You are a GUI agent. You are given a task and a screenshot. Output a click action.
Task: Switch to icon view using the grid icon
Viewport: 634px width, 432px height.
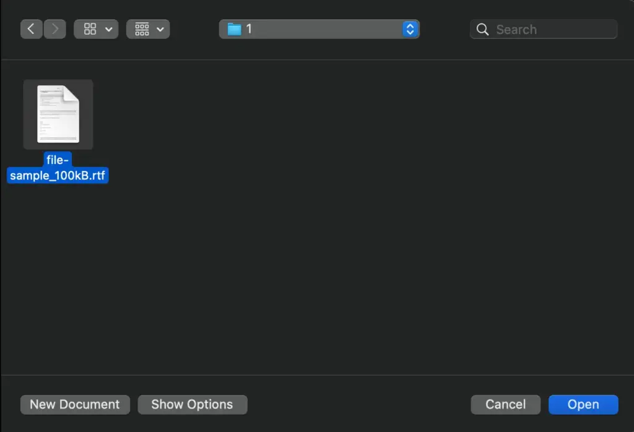(x=90, y=29)
